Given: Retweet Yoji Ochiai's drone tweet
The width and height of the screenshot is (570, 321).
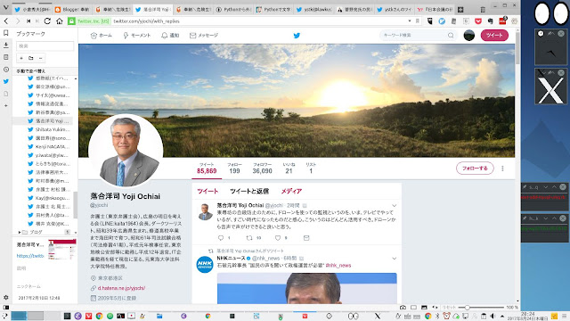Looking at the screenshot, I should click(x=249, y=238).
